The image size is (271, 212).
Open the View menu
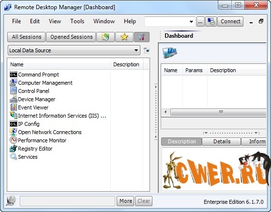(55, 21)
